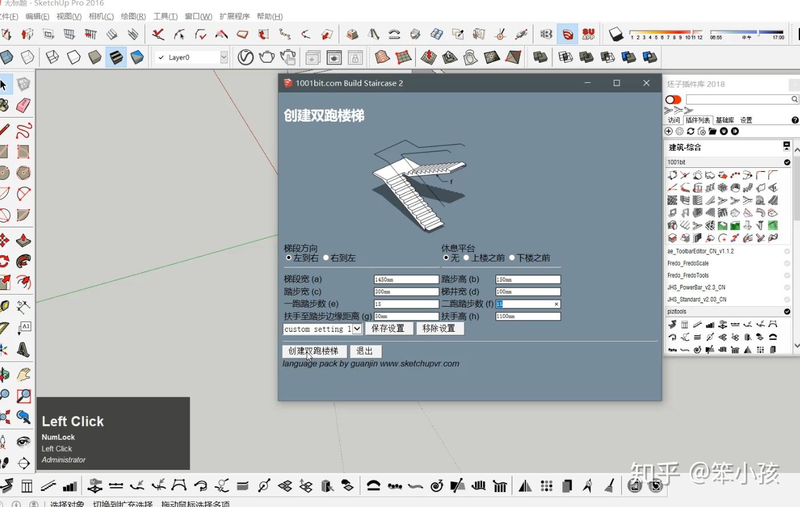Click the 移除设置 button
The height and width of the screenshot is (507, 800).
(439, 328)
